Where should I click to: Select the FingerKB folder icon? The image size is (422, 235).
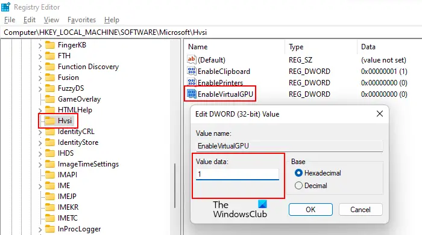(50, 45)
